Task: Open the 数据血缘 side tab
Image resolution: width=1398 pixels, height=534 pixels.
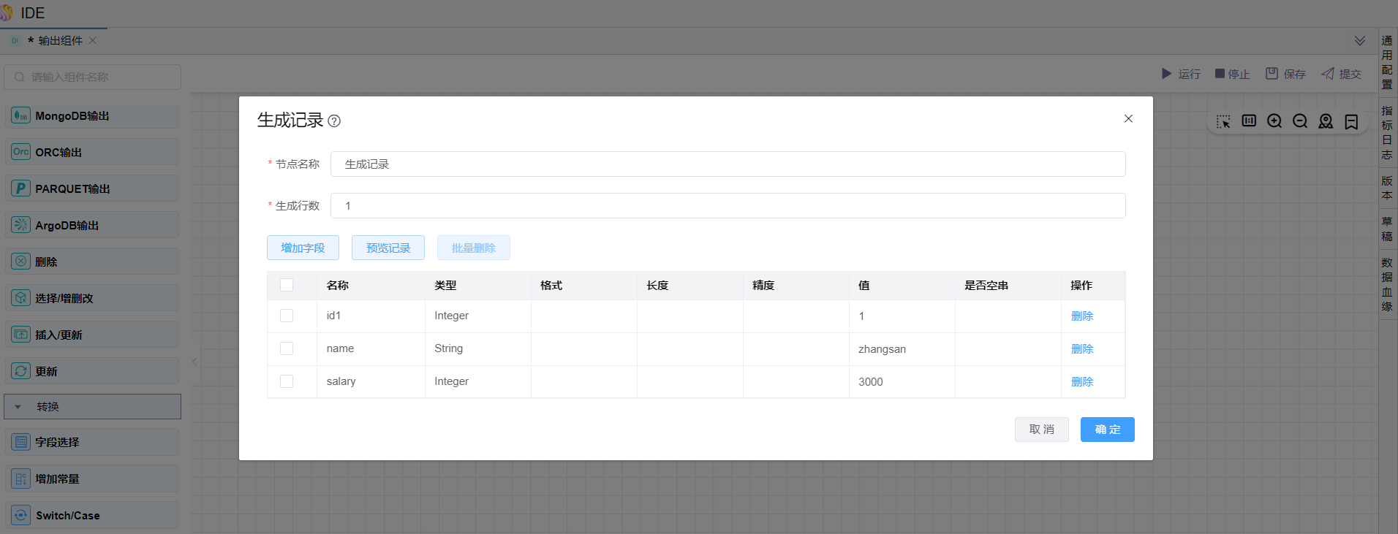Action: (1387, 285)
